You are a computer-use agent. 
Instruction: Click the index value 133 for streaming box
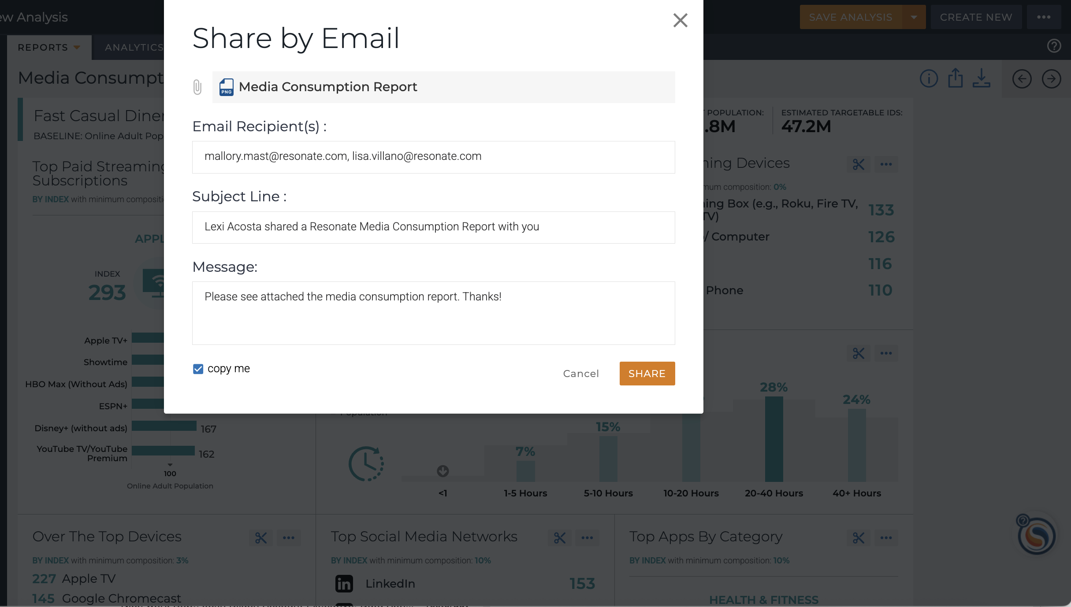tap(881, 210)
